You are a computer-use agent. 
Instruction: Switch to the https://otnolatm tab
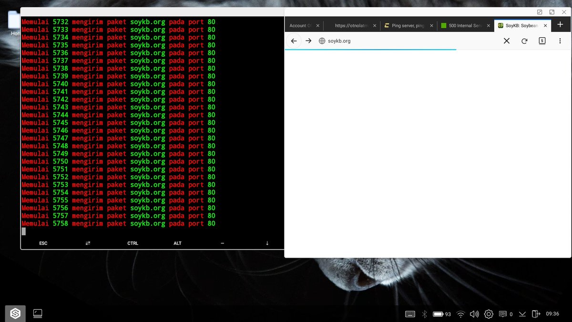click(353, 26)
